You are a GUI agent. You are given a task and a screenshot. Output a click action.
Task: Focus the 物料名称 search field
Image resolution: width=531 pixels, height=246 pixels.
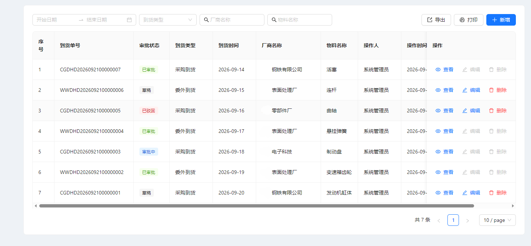300,20
